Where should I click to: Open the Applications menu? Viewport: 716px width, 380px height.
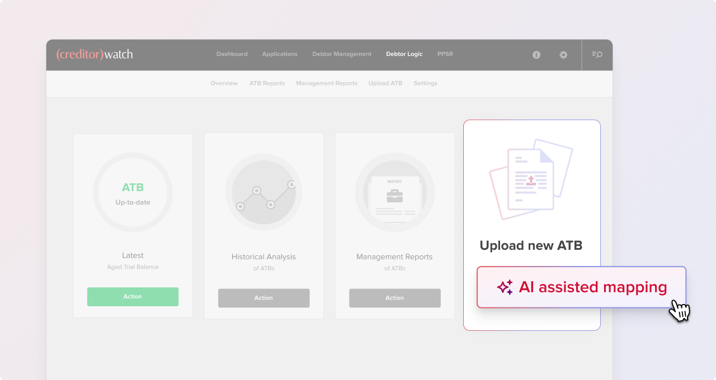pos(280,54)
